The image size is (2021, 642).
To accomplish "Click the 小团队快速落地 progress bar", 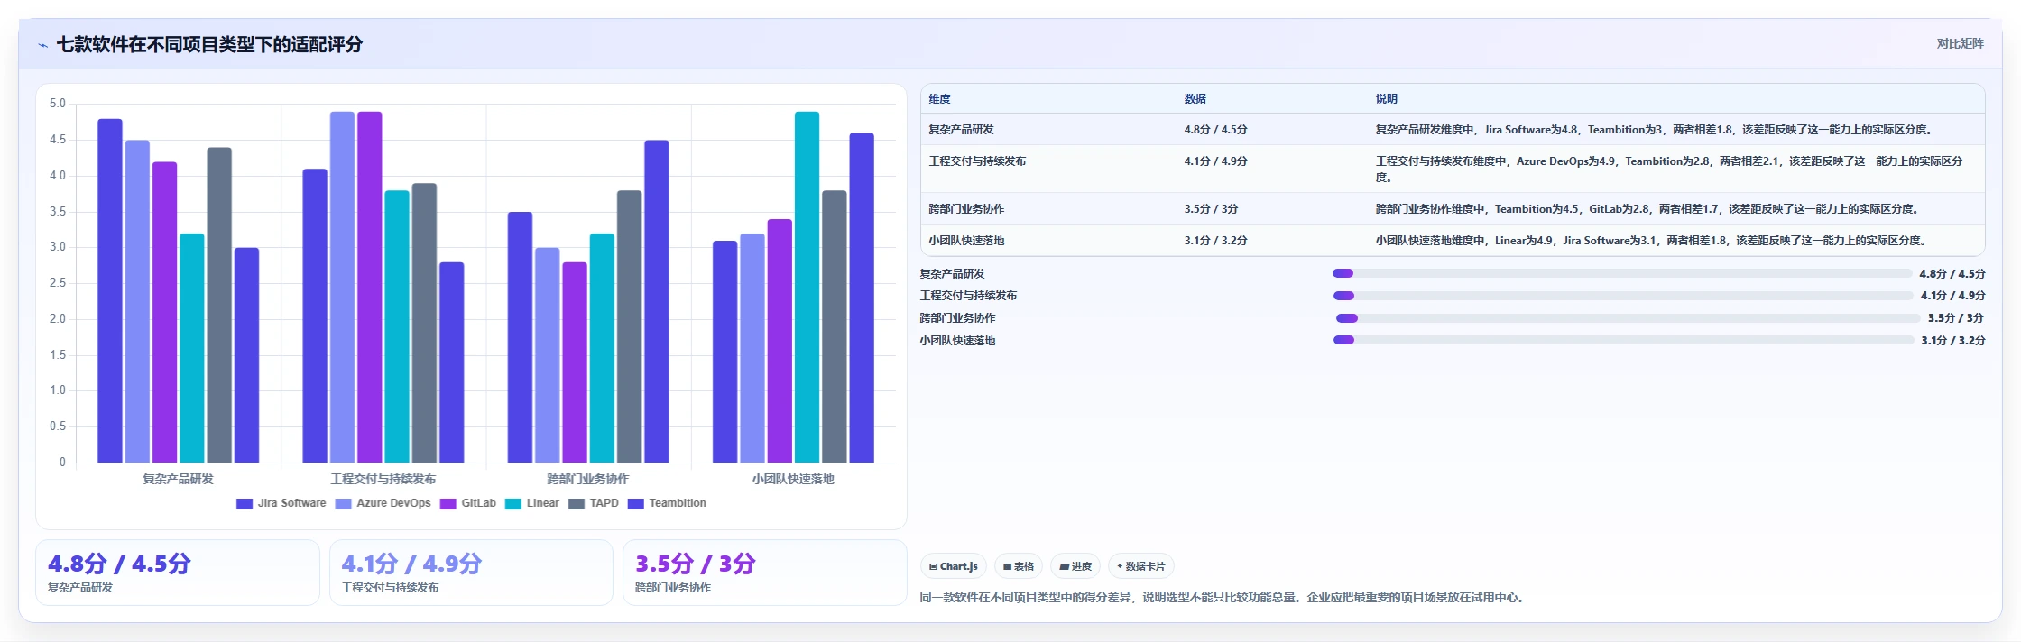I will [x=1623, y=340].
